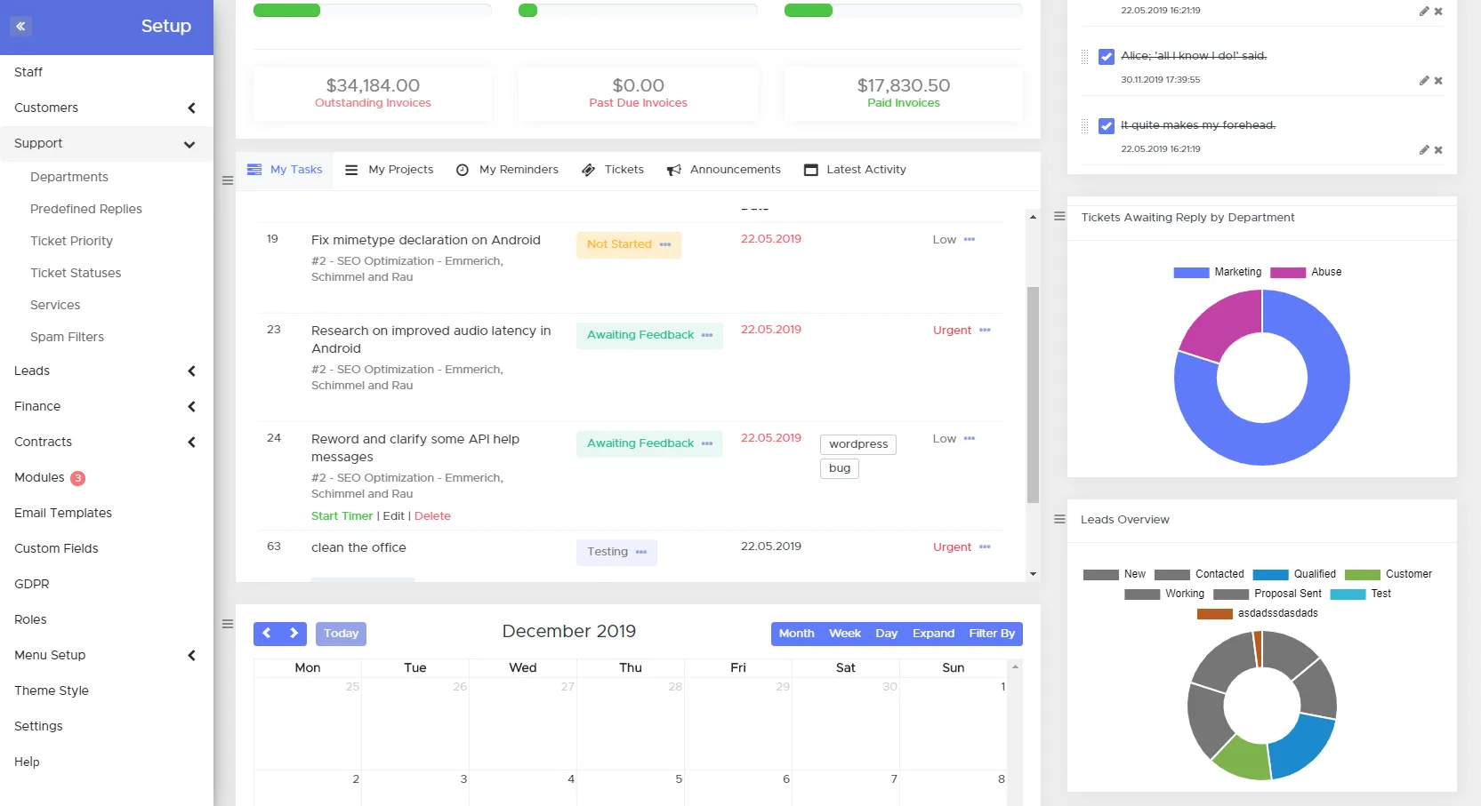
Task: Collapse the Support menu section
Action: pyautogui.click(x=189, y=144)
